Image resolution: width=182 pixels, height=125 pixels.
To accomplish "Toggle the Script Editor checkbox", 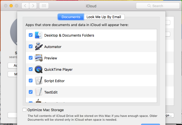I will 31,81.
